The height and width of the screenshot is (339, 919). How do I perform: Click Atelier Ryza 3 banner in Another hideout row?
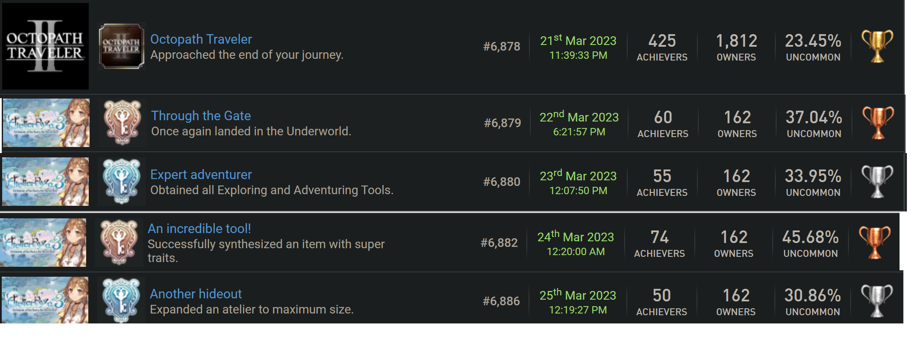click(x=45, y=300)
